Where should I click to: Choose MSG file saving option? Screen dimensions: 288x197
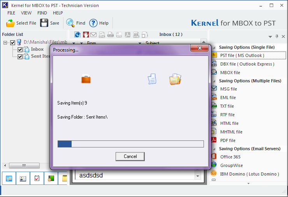[228, 89]
